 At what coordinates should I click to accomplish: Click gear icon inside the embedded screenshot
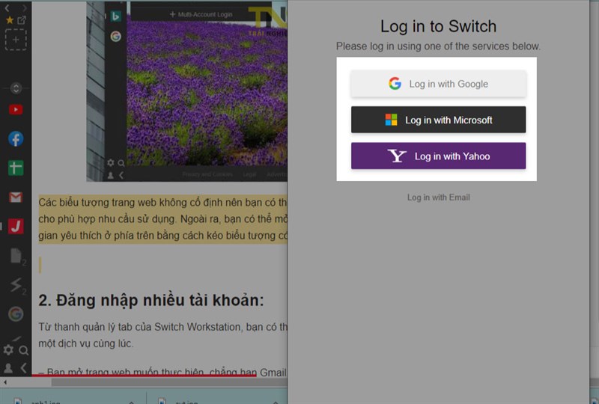tap(111, 163)
